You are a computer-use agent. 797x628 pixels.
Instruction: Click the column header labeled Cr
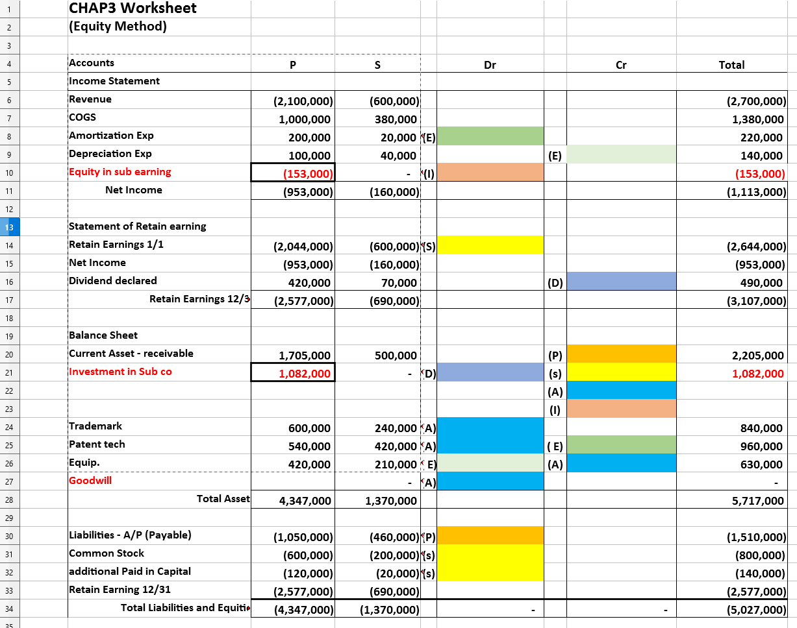[x=621, y=64]
